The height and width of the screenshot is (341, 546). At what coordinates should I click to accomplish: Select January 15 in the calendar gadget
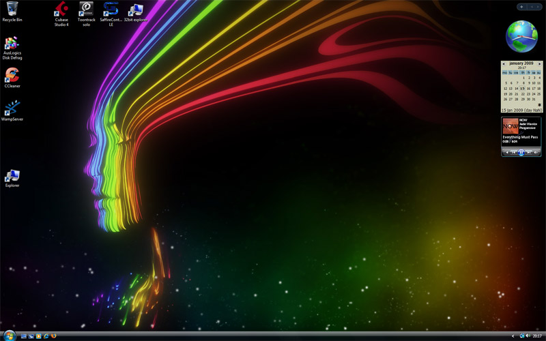pos(522,89)
